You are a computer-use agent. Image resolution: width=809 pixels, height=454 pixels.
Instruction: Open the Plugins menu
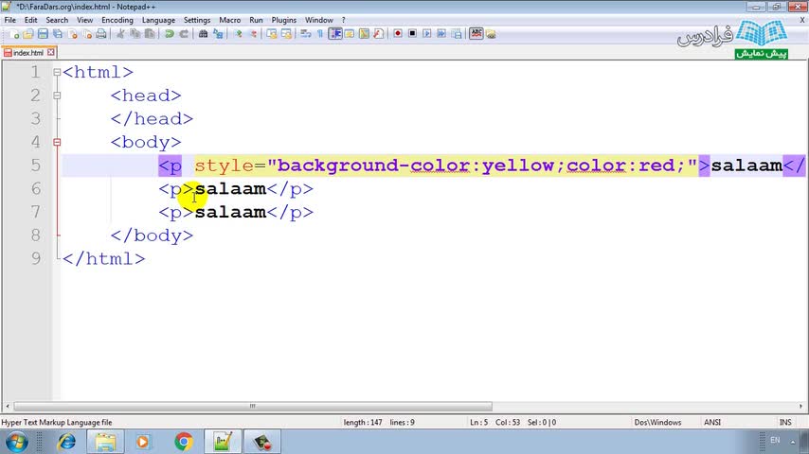[284, 20]
